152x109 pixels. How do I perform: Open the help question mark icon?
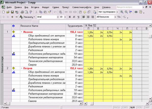click(140, 12)
